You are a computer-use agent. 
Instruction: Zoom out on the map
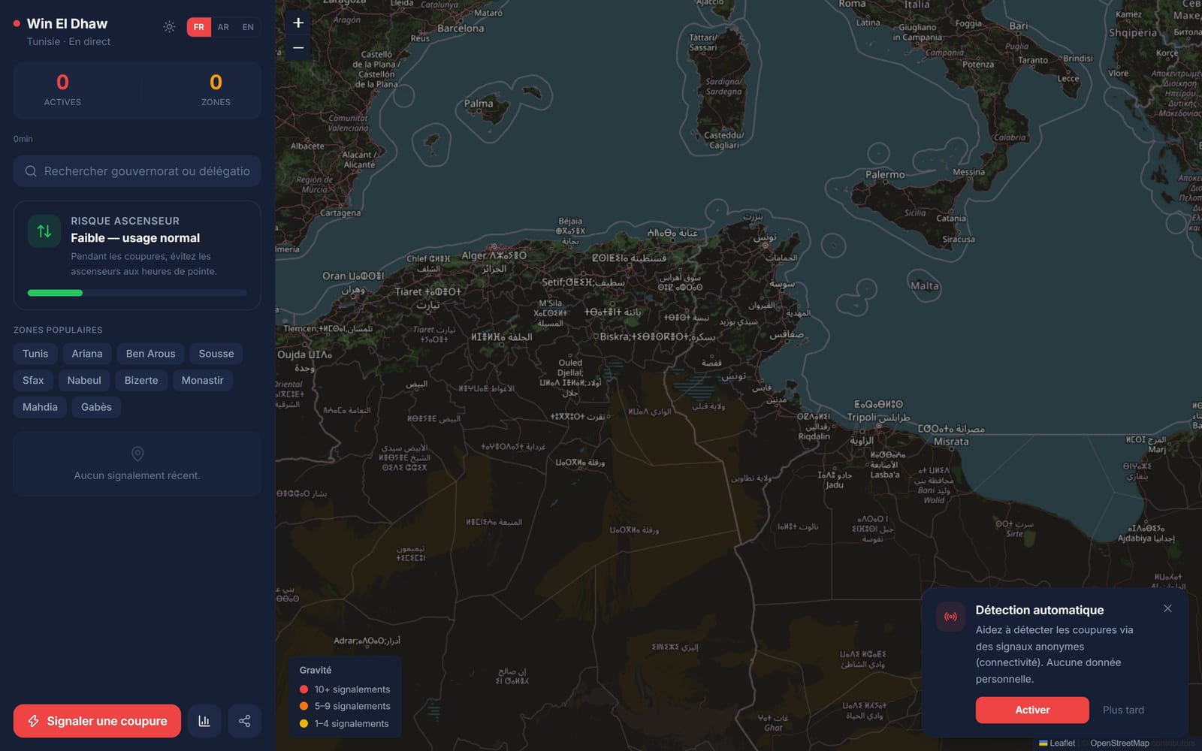point(298,47)
